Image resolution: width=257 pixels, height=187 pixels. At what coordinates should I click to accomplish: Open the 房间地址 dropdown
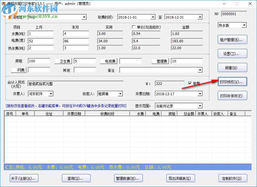(84, 17)
